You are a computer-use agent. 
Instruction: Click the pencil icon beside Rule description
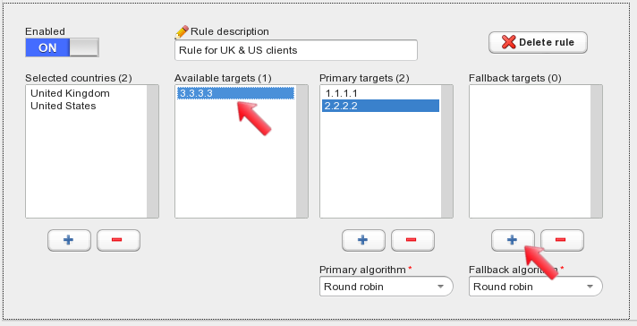tap(182, 31)
